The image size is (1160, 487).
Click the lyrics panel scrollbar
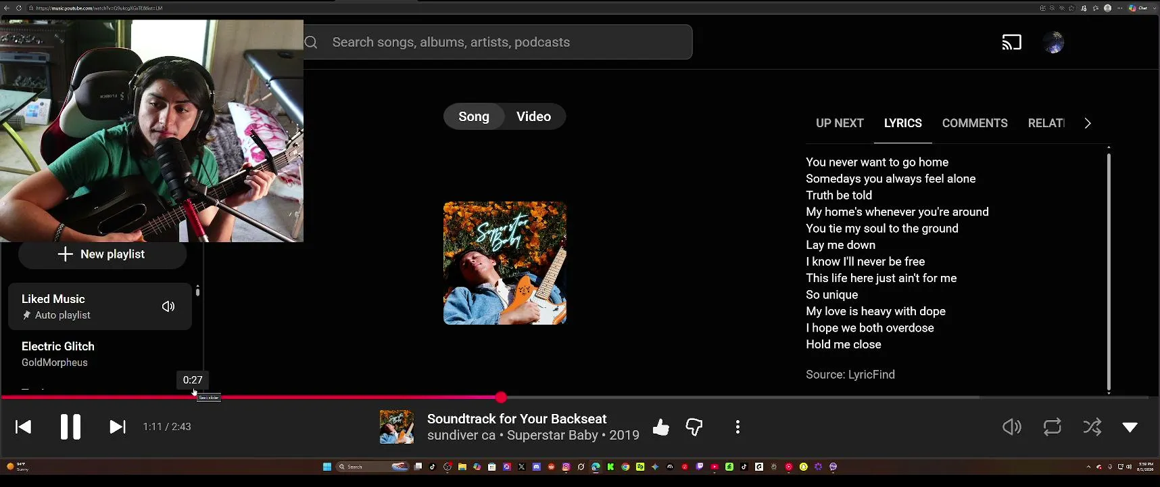[1109, 271]
